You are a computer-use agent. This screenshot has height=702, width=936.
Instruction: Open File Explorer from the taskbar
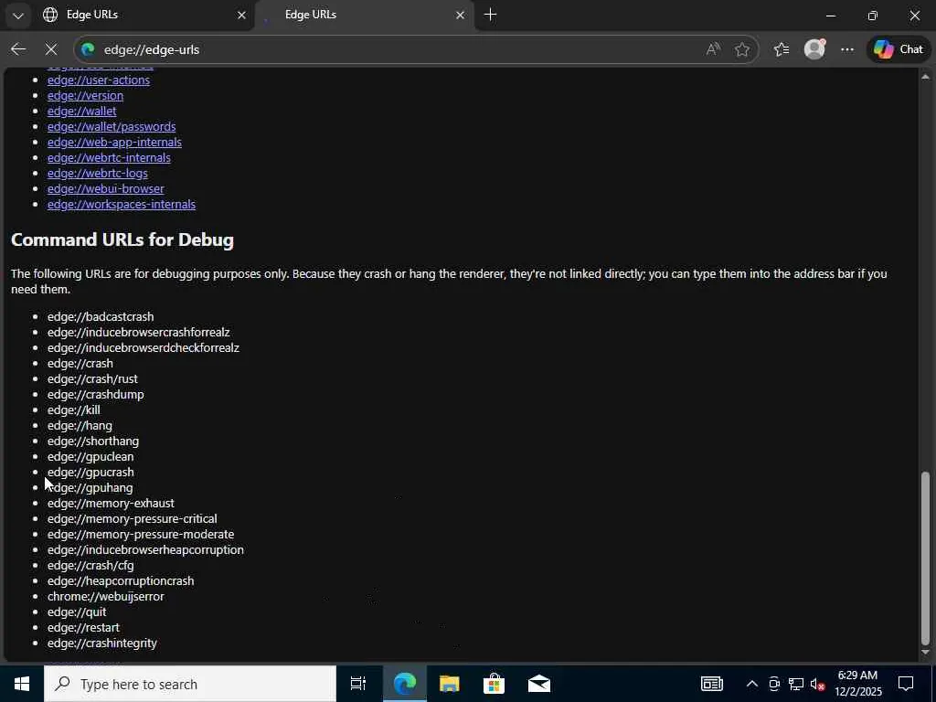pyautogui.click(x=449, y=684)
